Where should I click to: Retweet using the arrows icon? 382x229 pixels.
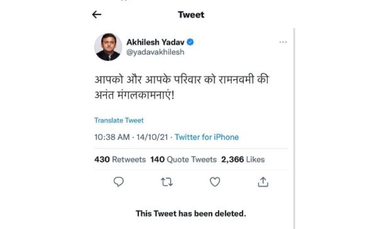167,181
